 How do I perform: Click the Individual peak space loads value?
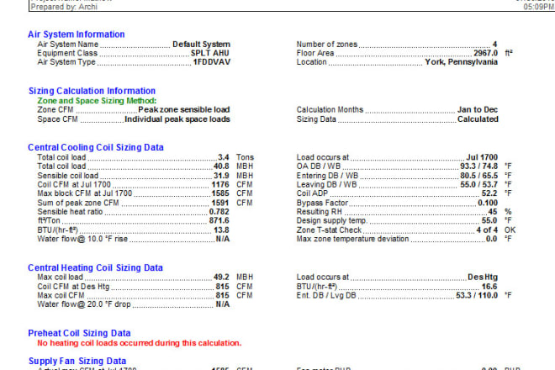[x=177, y=119]
